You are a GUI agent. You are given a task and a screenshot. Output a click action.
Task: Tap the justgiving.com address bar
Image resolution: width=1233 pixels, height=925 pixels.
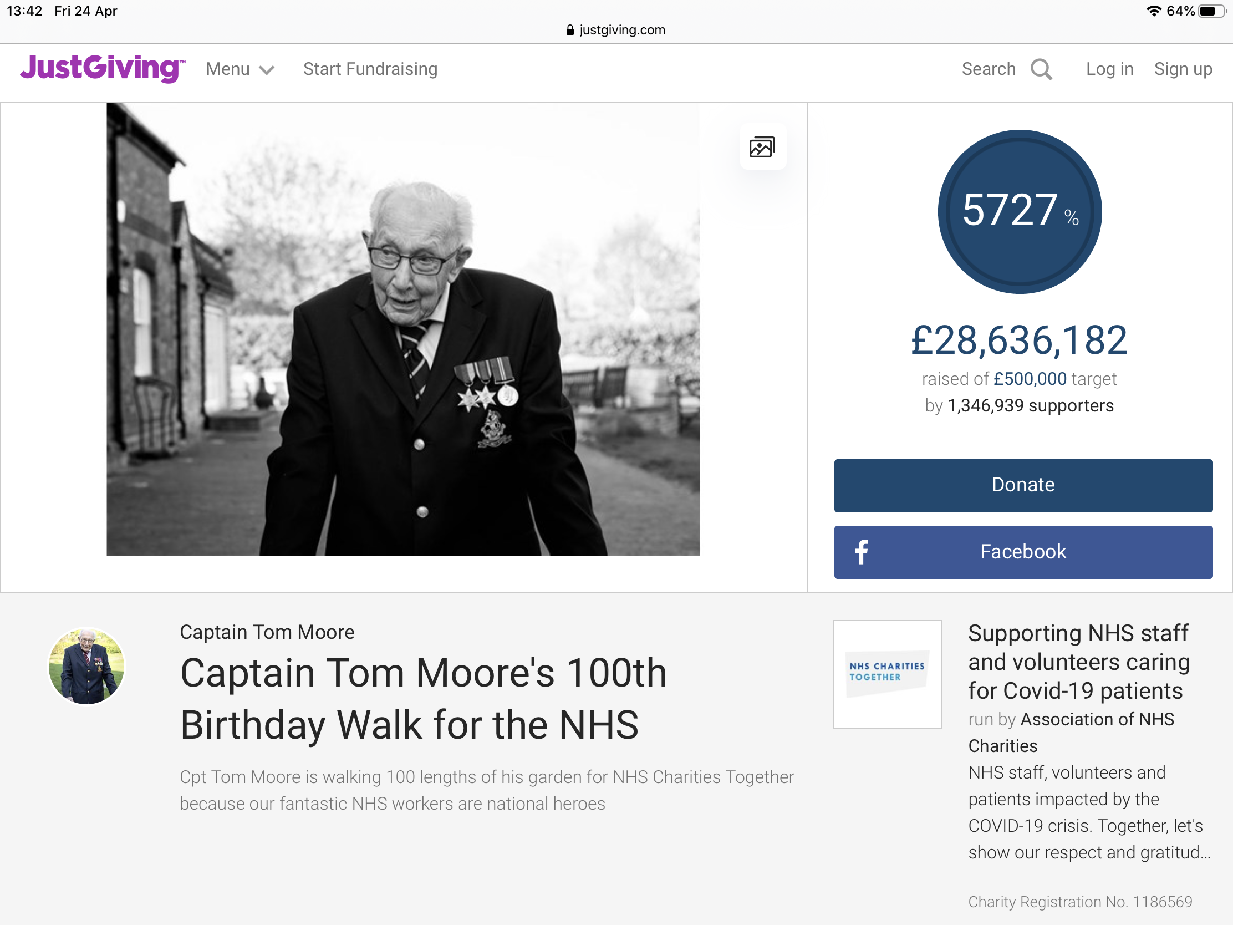tap(622, 30)
